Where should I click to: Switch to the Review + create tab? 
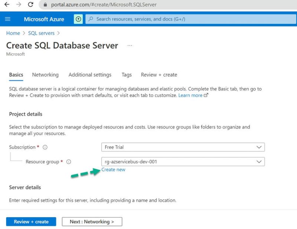pos(159,75)
